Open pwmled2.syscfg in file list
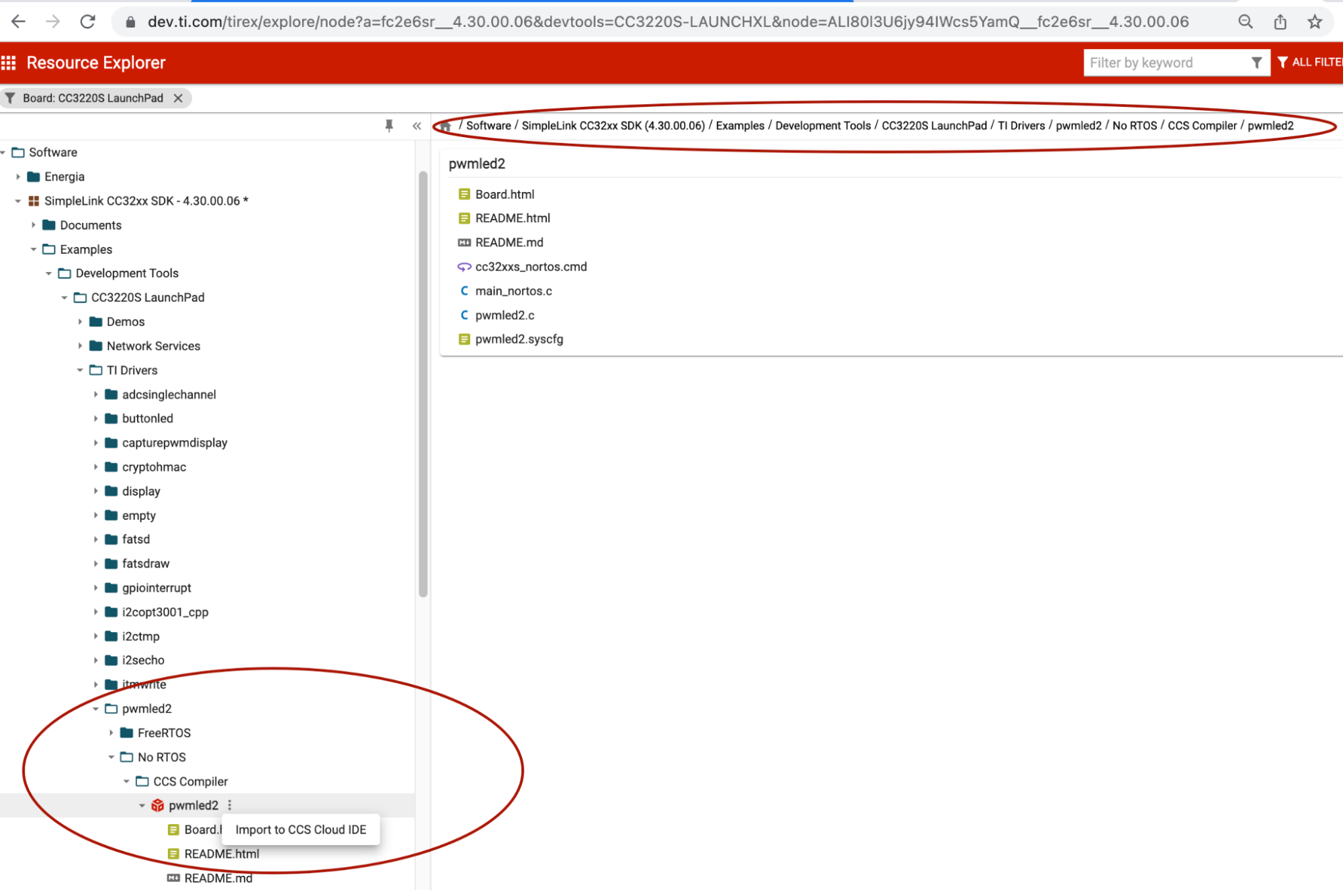Image resolution: width=1343 pixels, height=890 pixels. coord(519,339)
